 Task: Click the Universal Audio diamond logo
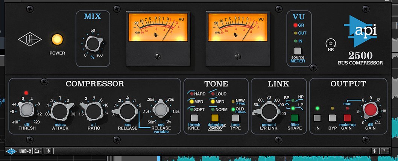(30, 39)
